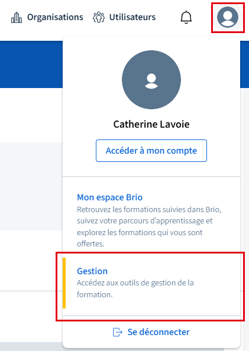Click the Gestion description about outils de gestion
This screenshot has width=249, height=351.
tap(135, 288)
